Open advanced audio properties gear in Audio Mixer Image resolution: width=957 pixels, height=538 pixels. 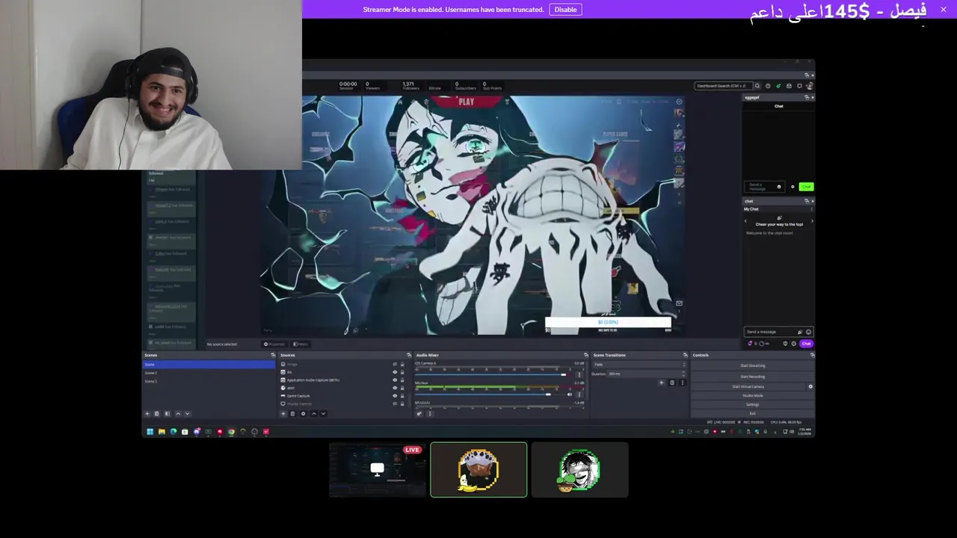(x=419, y=413)
